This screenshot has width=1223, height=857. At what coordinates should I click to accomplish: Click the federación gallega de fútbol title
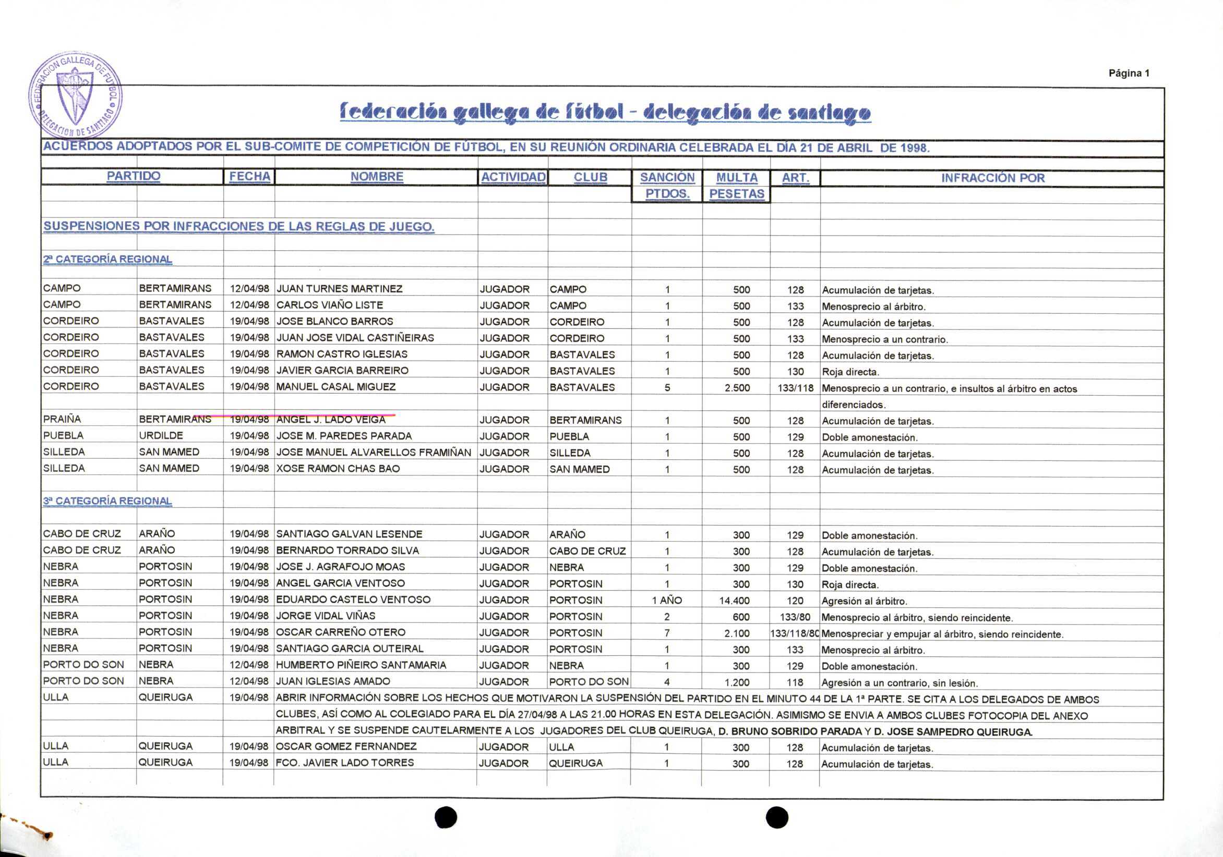point(605,113)
